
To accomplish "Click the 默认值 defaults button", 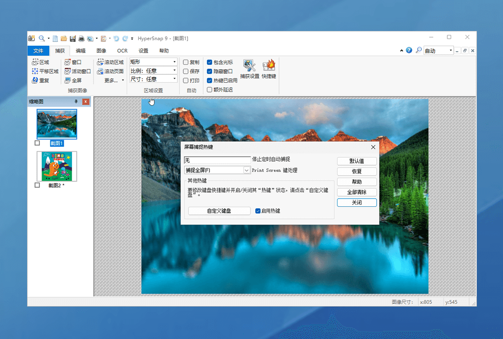I will 356,161.
